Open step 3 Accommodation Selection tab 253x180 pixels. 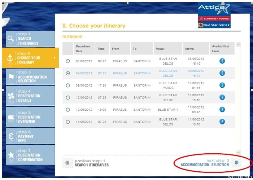[x=30, y=77]
